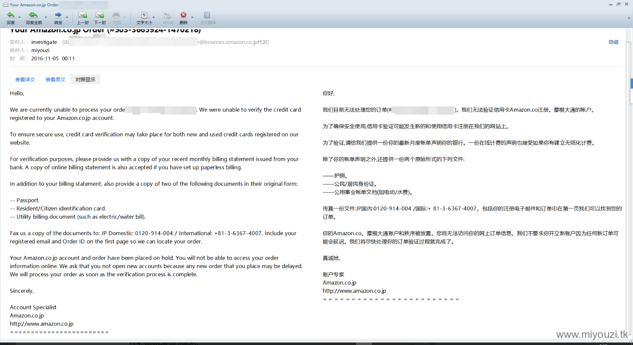Click the date 2016-11-05 00:11
Screen dimensions: 633x345
pyautogui.click(x=53, y=58)
